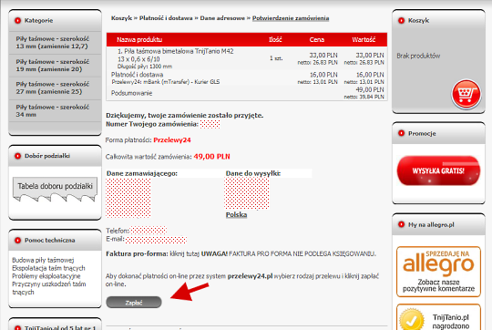Click the Koszyk panel red bullet icon
This screenshot has height=330, width=492.
[x=401, y=21]
